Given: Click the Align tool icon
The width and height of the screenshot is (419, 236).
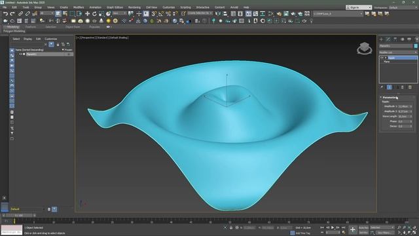Looking at the screenshot, I should (225, 14).
